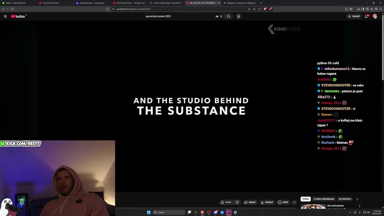
Task: Switch to Stream - Kick Dashboard tab
Action: [x=18, y=3]
